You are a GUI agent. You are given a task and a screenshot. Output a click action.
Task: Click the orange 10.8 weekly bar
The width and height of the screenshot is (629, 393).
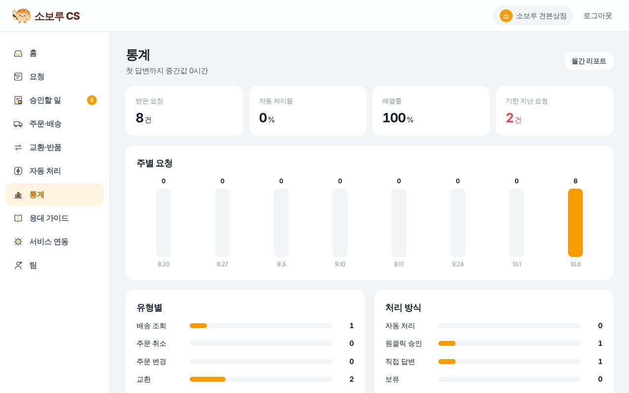coord(575,223)
